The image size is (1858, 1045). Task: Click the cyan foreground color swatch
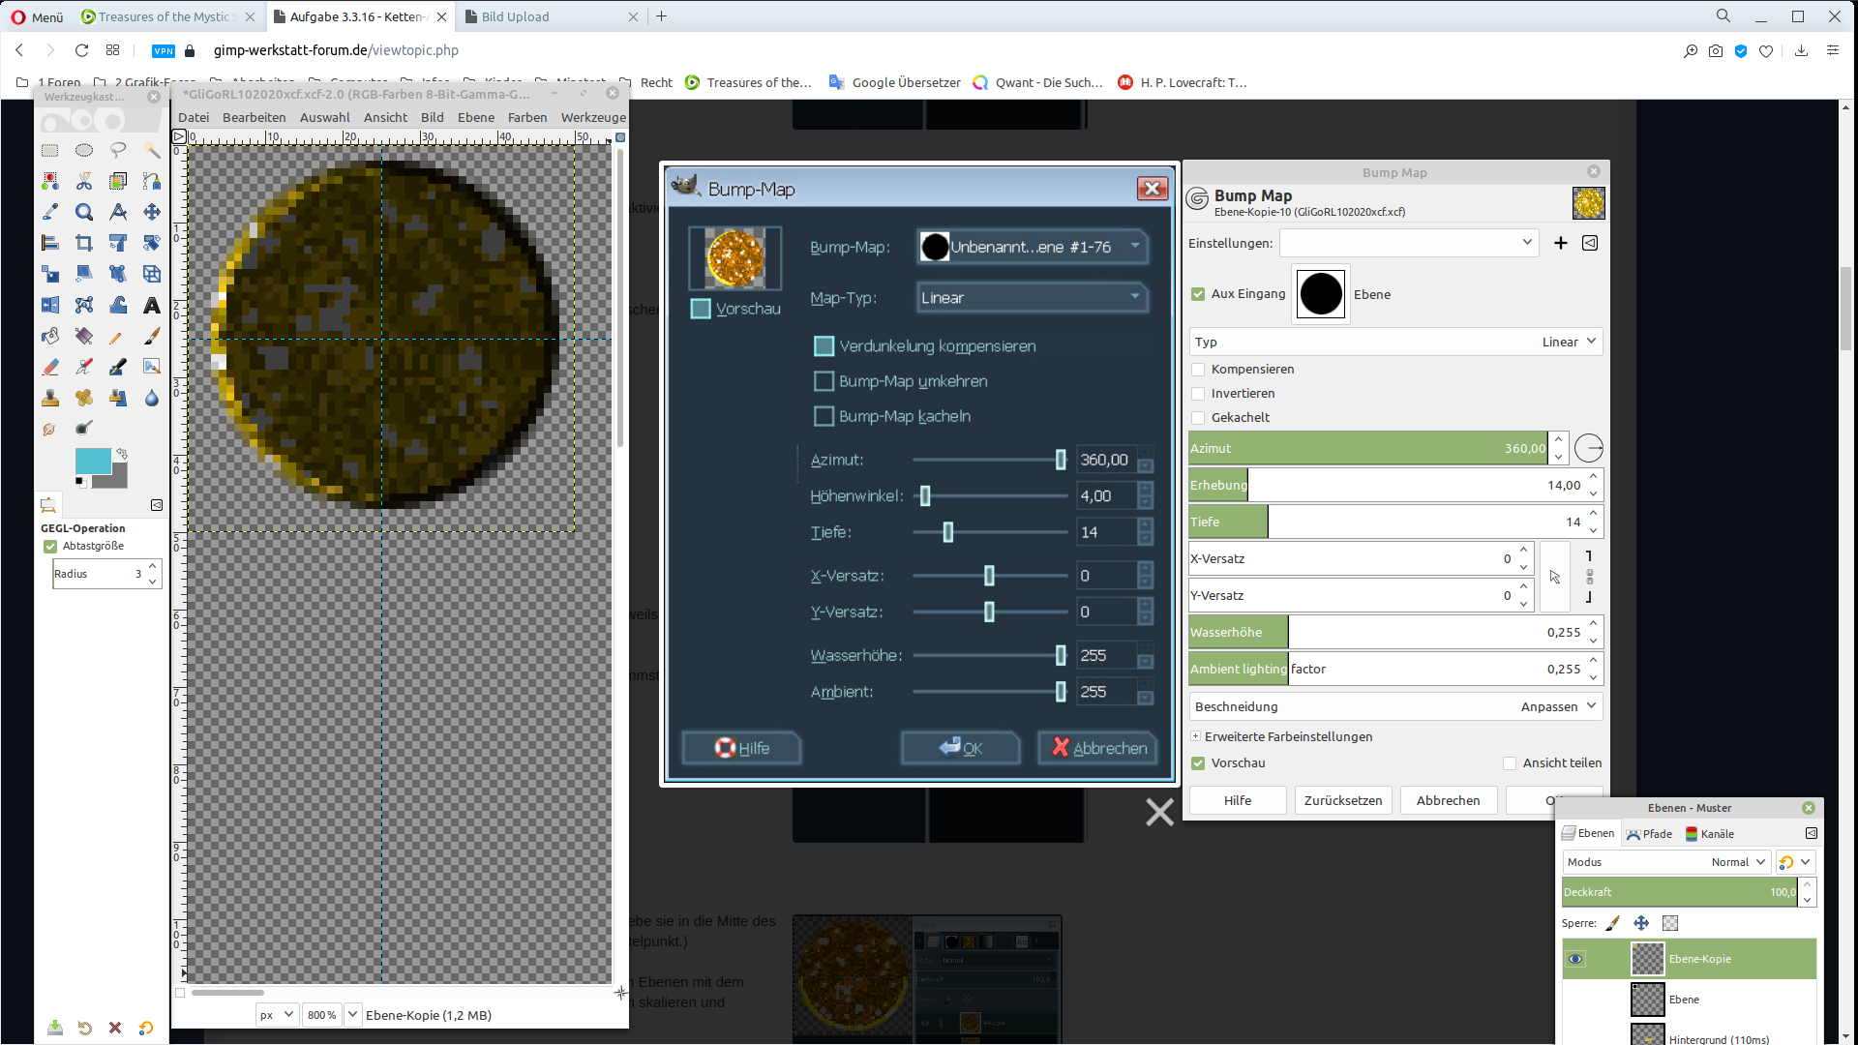click(93, 461)
